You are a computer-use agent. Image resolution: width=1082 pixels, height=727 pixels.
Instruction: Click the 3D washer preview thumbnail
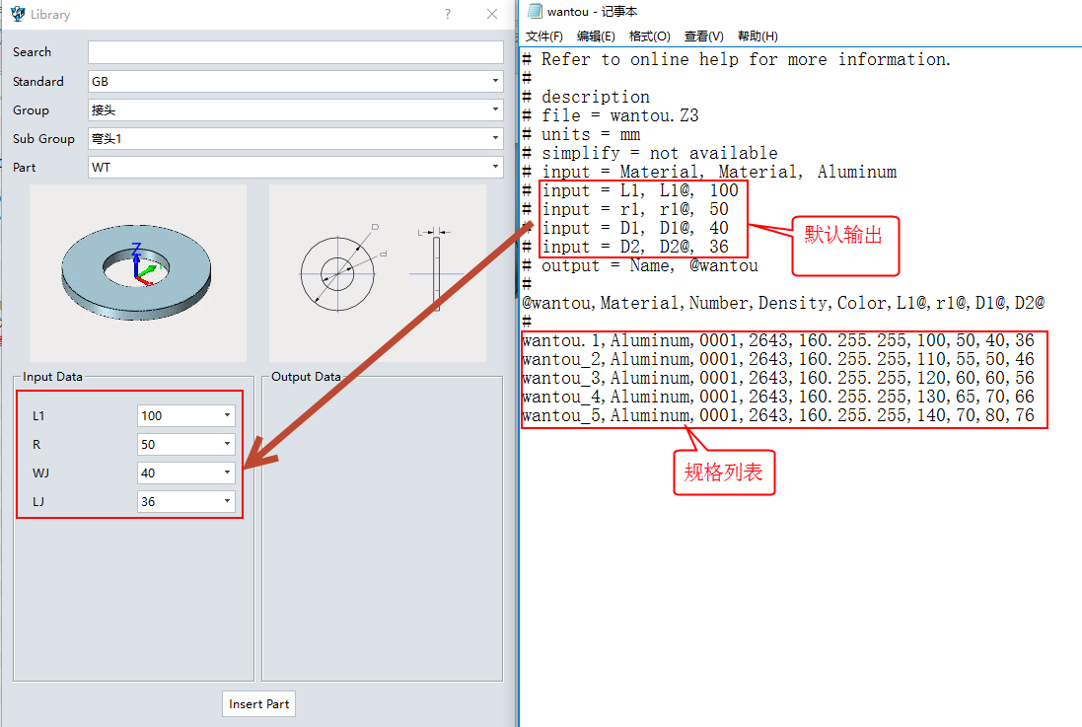click(x=138, y=272)
